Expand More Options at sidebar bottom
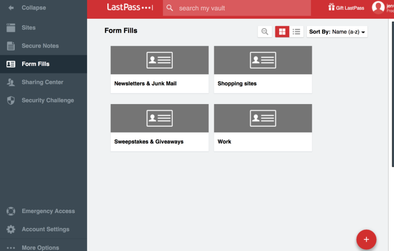This screenshot has height=251, width=394. [39, 248]
